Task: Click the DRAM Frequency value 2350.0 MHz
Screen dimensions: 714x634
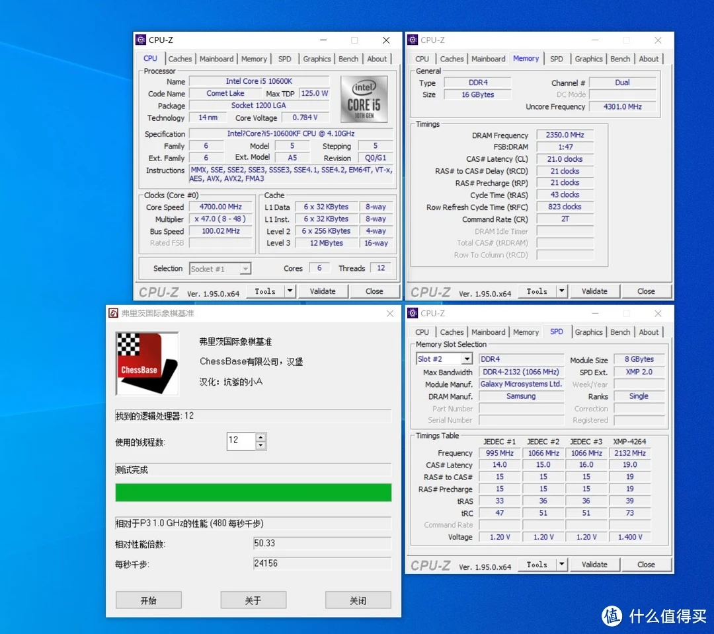Action: pyautogui.click(x=565, y=135)
